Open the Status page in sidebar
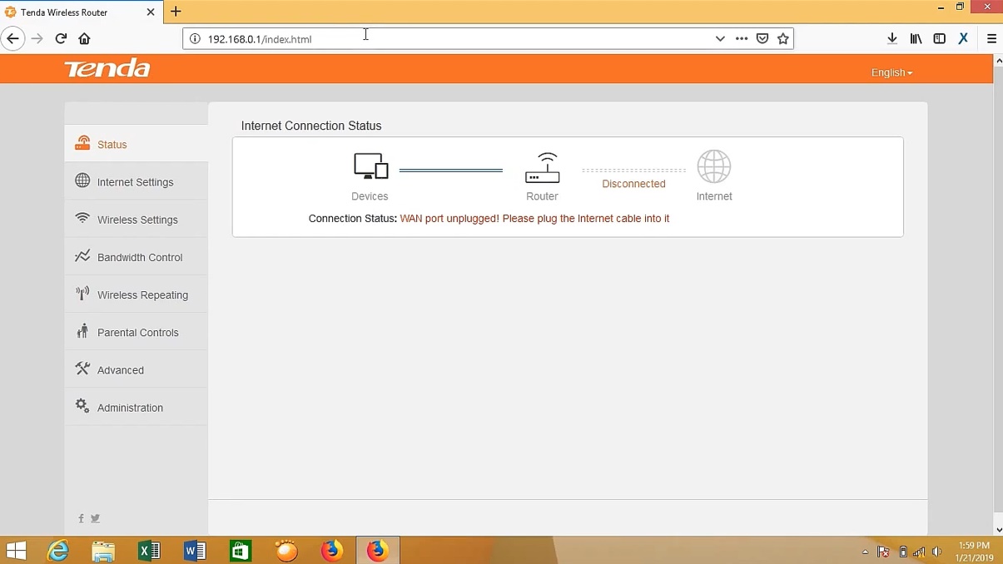The height and width of the screenshot is (564, 1003). pyautogui.click(x=136, y=144)
